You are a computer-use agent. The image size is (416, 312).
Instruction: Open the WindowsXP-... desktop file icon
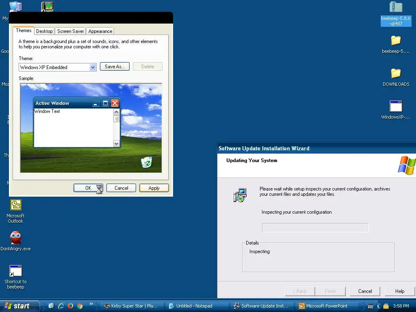396,106
